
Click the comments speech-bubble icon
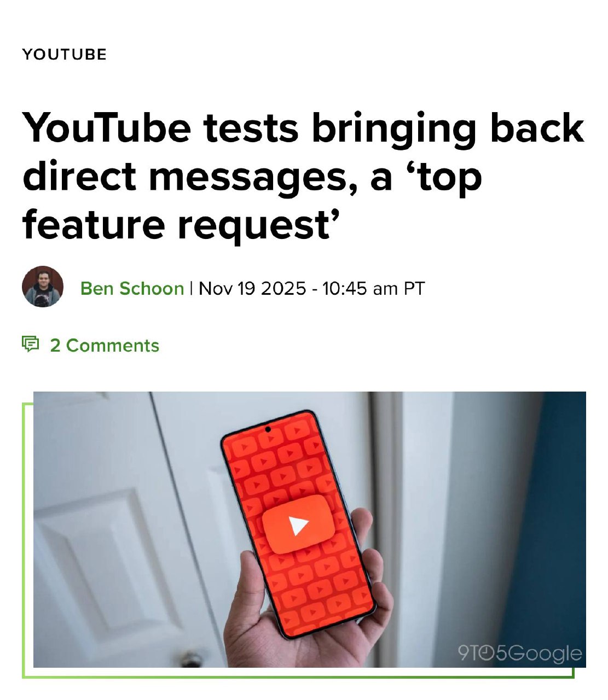(x=31, y=344)
